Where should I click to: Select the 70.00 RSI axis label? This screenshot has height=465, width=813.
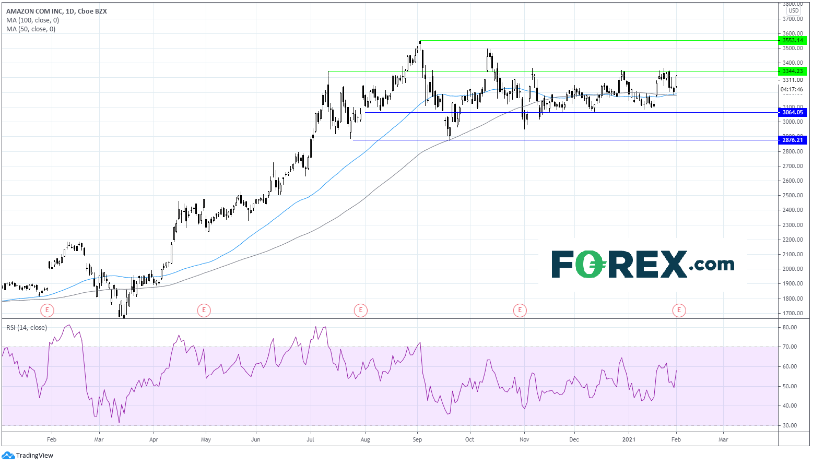click(x=791, y=347)
